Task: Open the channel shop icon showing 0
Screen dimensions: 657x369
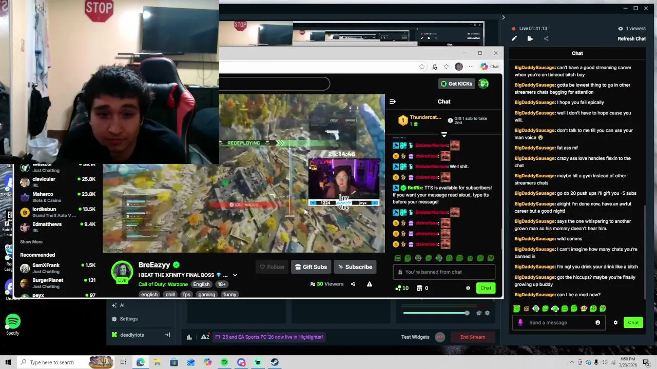Action: (x=422, y=288)
